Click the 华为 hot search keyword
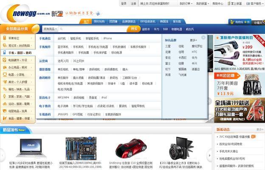 (x=157, y=29)
